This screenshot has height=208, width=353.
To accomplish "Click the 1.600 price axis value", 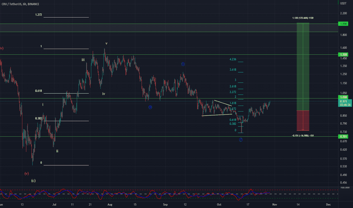I will coord(344,48).
